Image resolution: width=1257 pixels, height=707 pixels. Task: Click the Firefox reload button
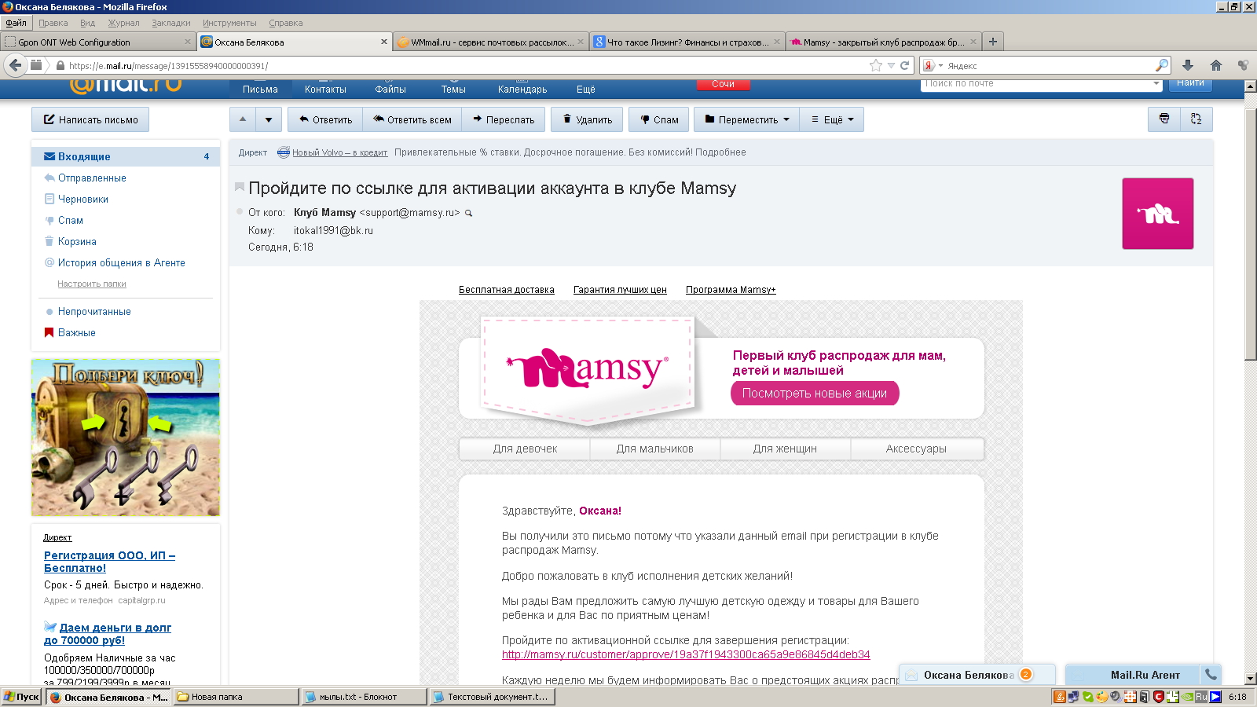click(904, 66)
